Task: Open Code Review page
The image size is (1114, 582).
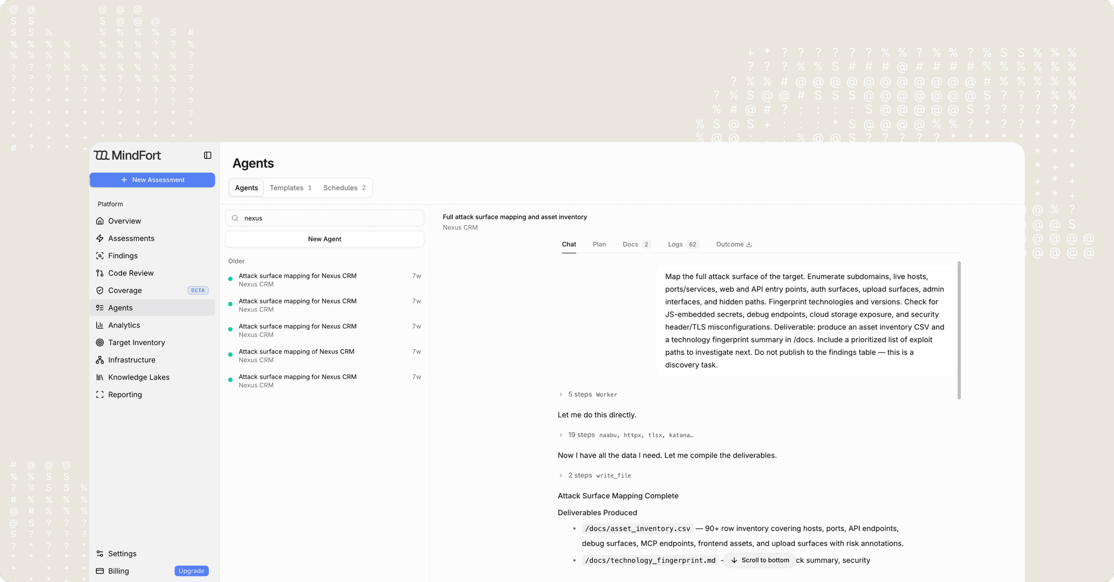Action: tap(152, 273)
